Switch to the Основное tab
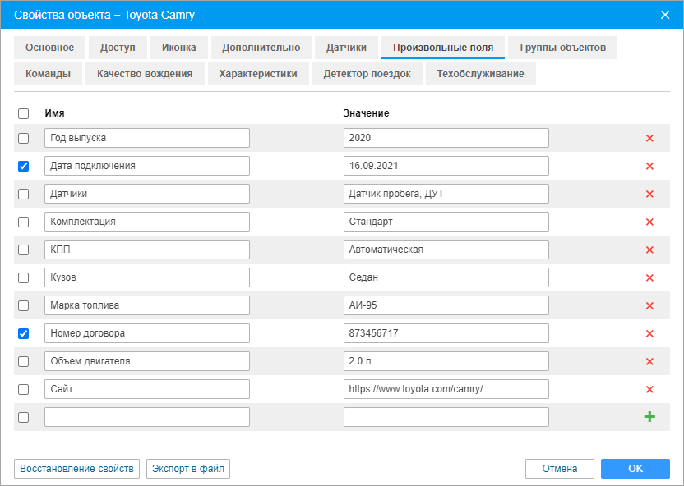 (x=49, y=48)
